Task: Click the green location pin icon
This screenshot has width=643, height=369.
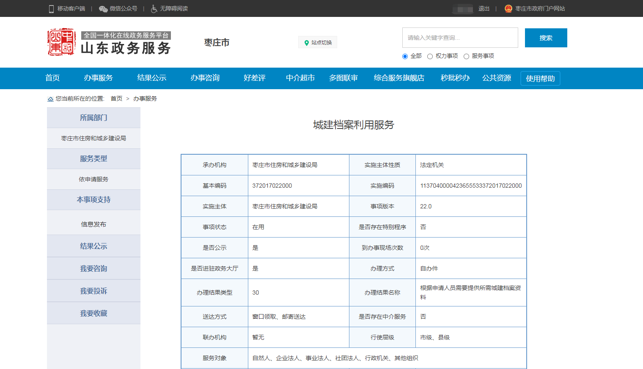Action: (307, 43)
